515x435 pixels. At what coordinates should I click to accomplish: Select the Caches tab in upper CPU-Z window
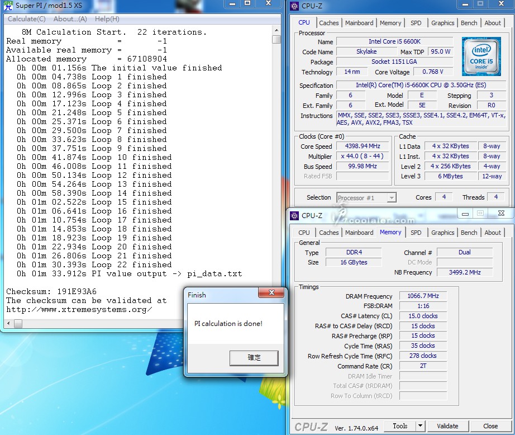(x=328, y=23)
